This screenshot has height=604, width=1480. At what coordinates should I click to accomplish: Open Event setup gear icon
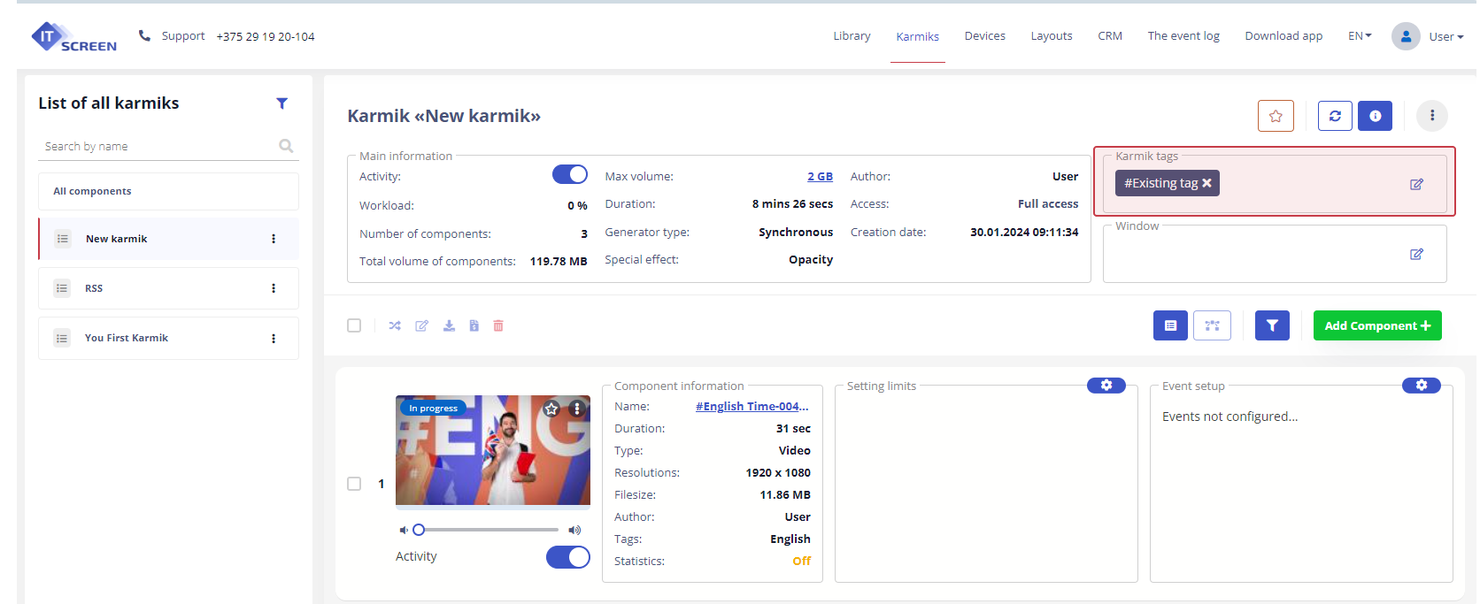pyautogui.click(x=1421, y=386)
